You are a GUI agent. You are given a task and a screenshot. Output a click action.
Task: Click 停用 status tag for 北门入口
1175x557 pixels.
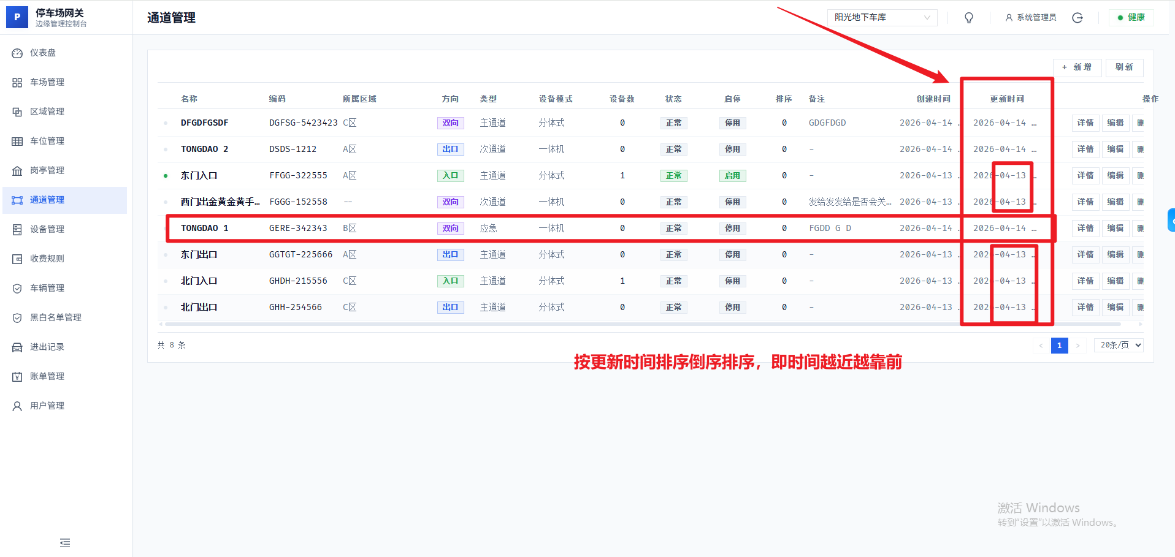point(732,281)
